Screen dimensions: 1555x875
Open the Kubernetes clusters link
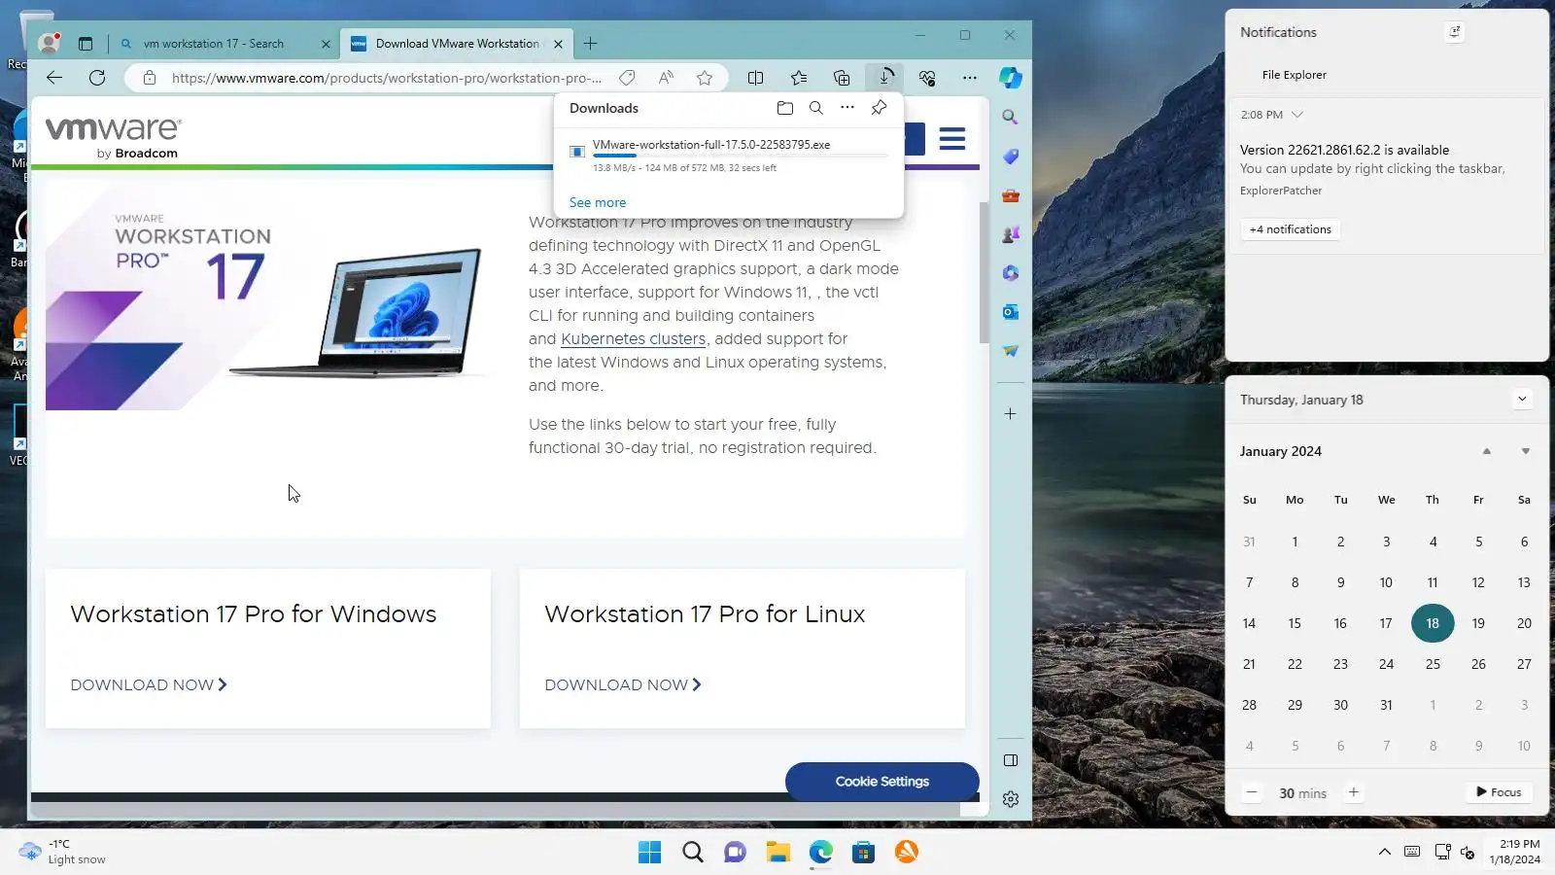pyautogui.click(x=633, y=339)
